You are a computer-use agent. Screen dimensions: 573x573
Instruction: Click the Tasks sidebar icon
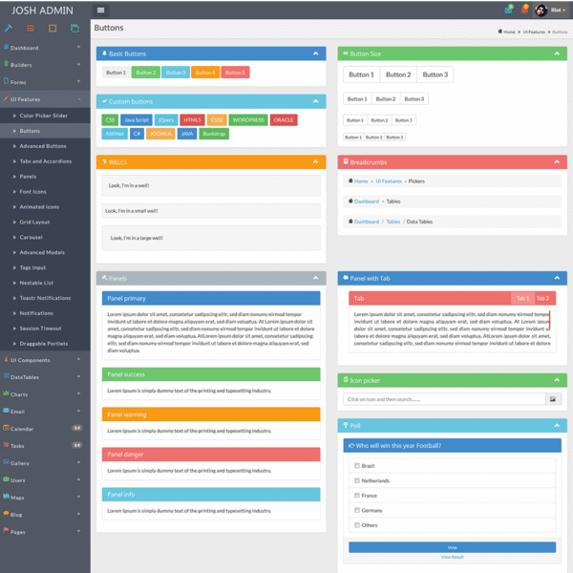[x=7, y=445]
